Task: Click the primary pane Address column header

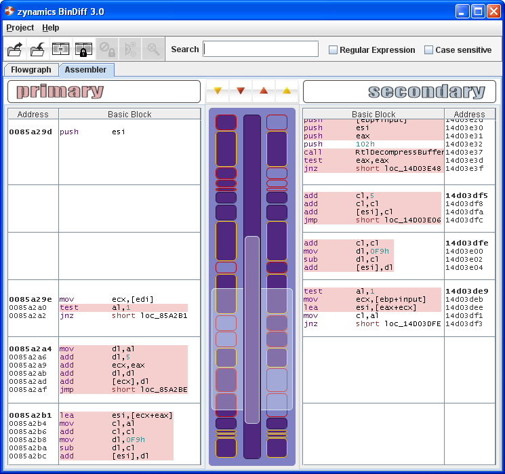Action: (x=33, y=115)
